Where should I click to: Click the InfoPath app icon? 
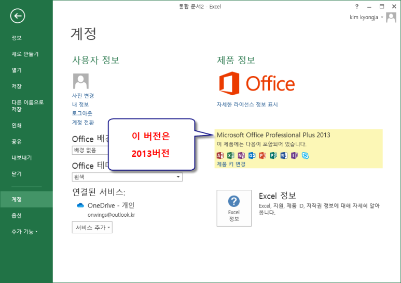click(x=294, y=155)
